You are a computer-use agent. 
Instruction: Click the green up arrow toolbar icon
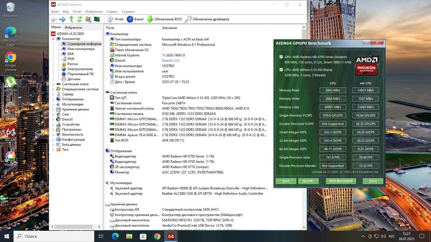click(x=72, y=19)
